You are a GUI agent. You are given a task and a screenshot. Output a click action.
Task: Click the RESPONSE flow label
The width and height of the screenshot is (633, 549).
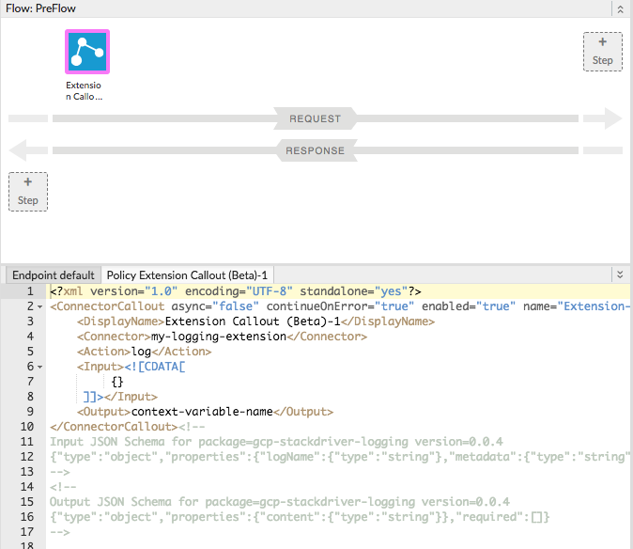pyautogui.click(x=316, y=150)
